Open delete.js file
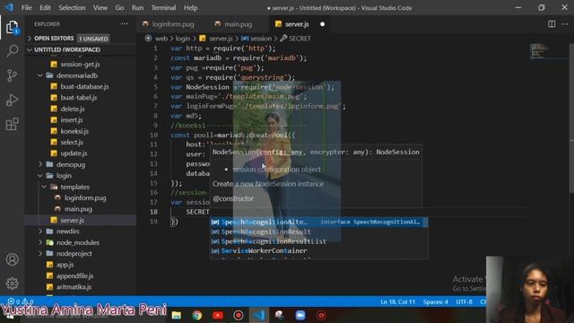This screenshot has width=574, height=323. 73,109
